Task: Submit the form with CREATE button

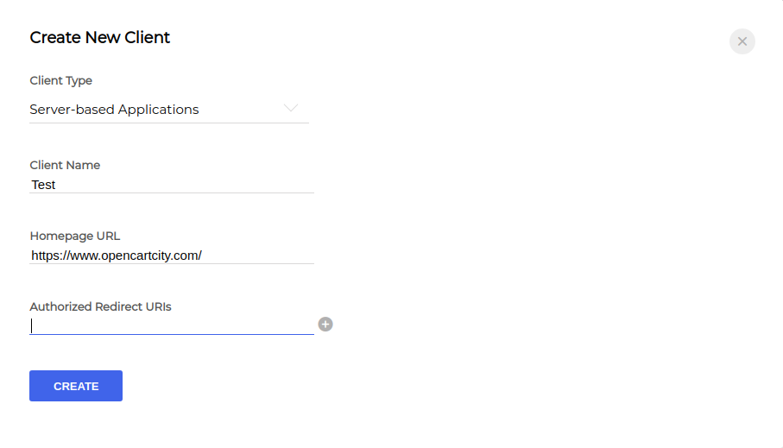Action: 76,386
